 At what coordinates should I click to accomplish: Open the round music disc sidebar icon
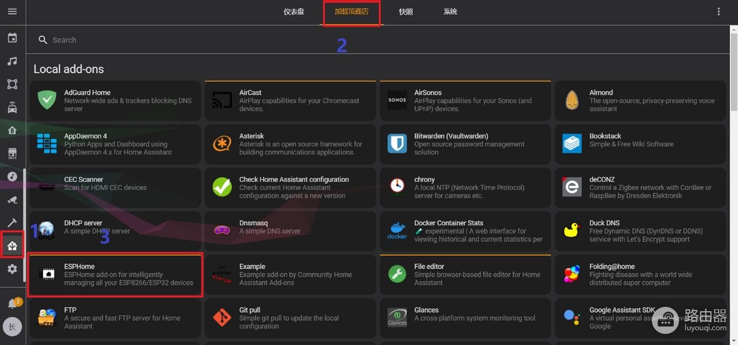click(12, 176)
